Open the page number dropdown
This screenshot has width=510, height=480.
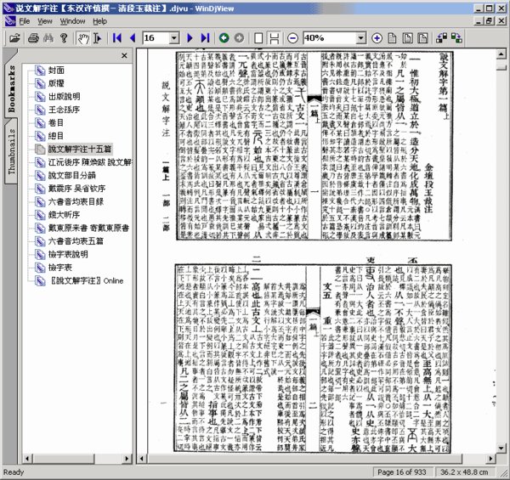click(176, 38)
